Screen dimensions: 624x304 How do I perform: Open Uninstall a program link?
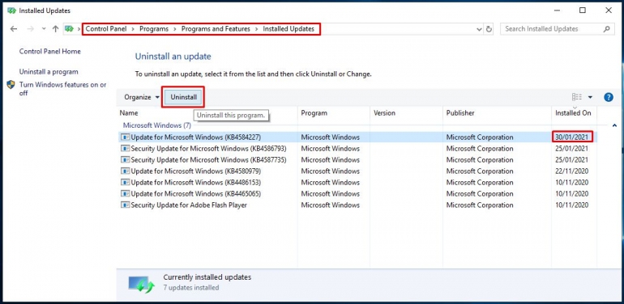(49, 72)
